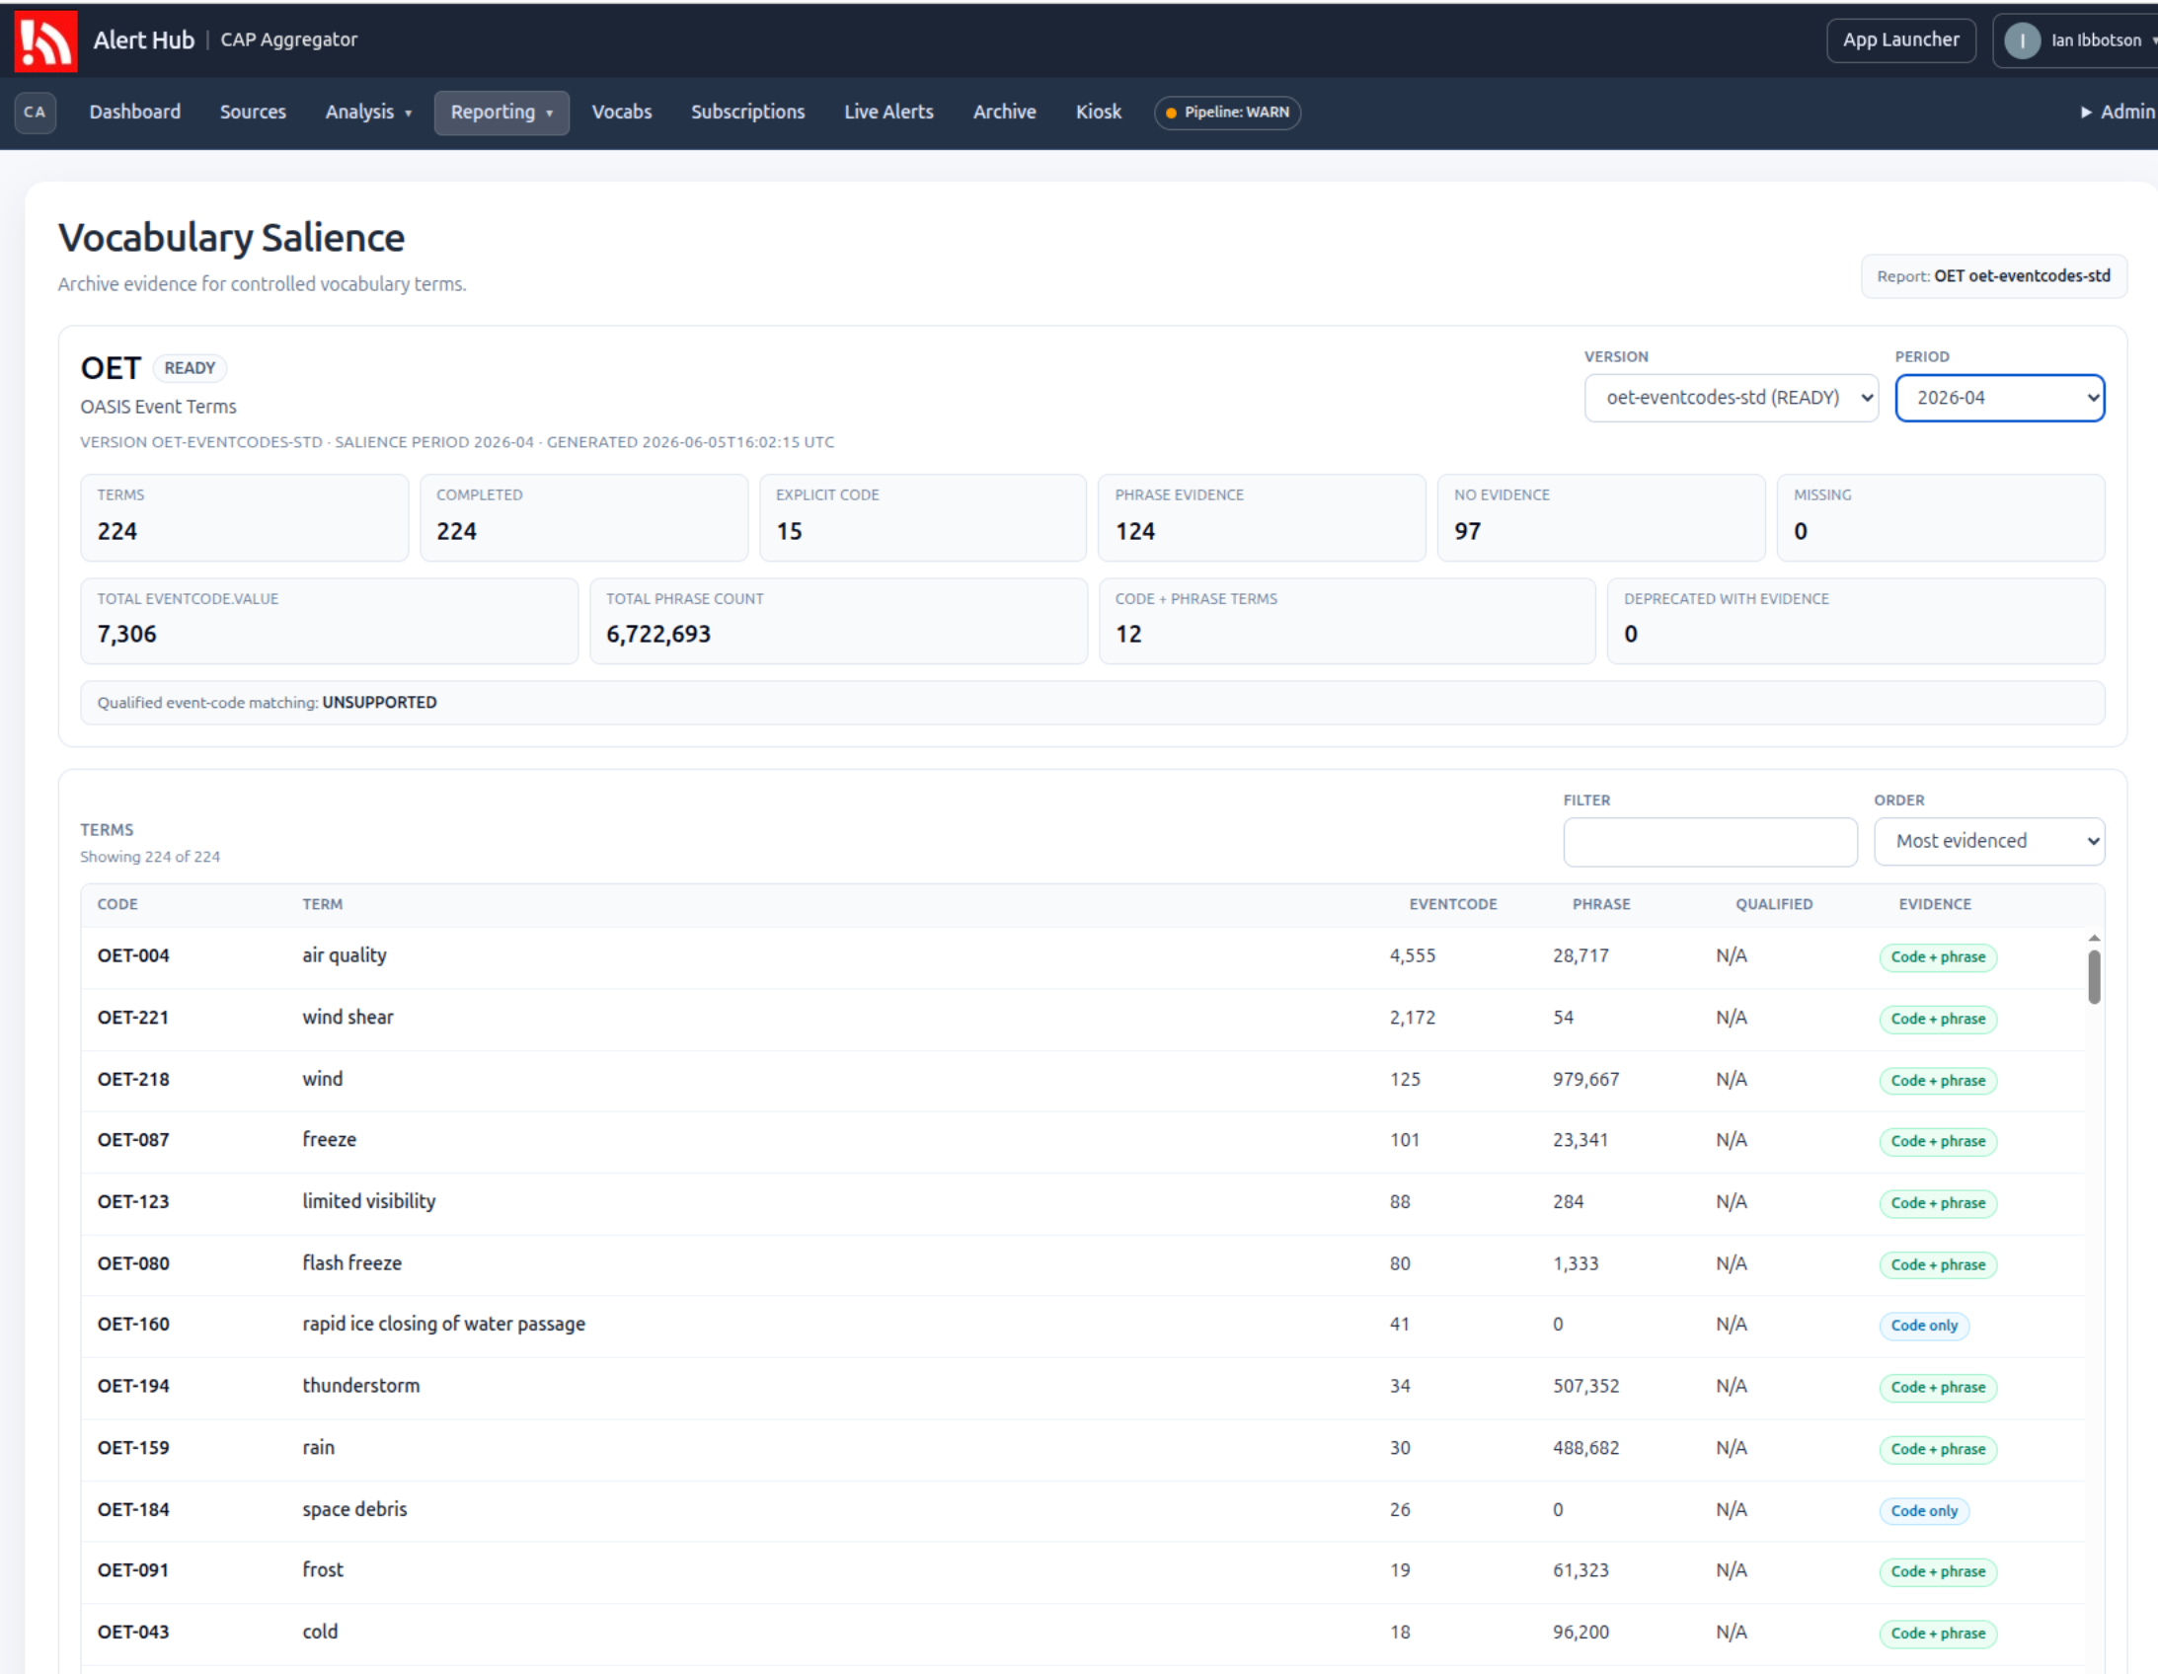
Task: Click the Ian Ibbotson user avatar
Action: pyautogui.click(x=2022, y=40)
